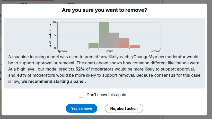The image size is (212, 119).
Task: Click the "Remove" x-axis label
Action: click(x=155, y=51)
